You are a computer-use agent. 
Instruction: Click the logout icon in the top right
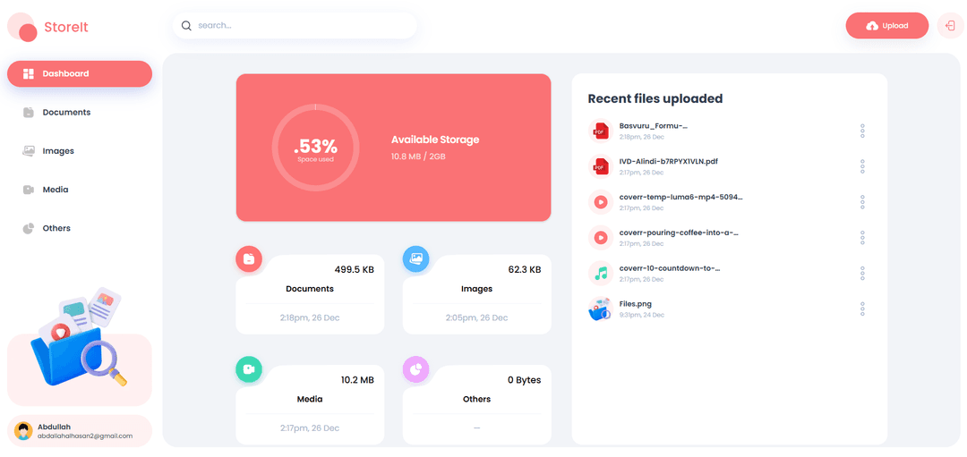click(x=950, y=26)
